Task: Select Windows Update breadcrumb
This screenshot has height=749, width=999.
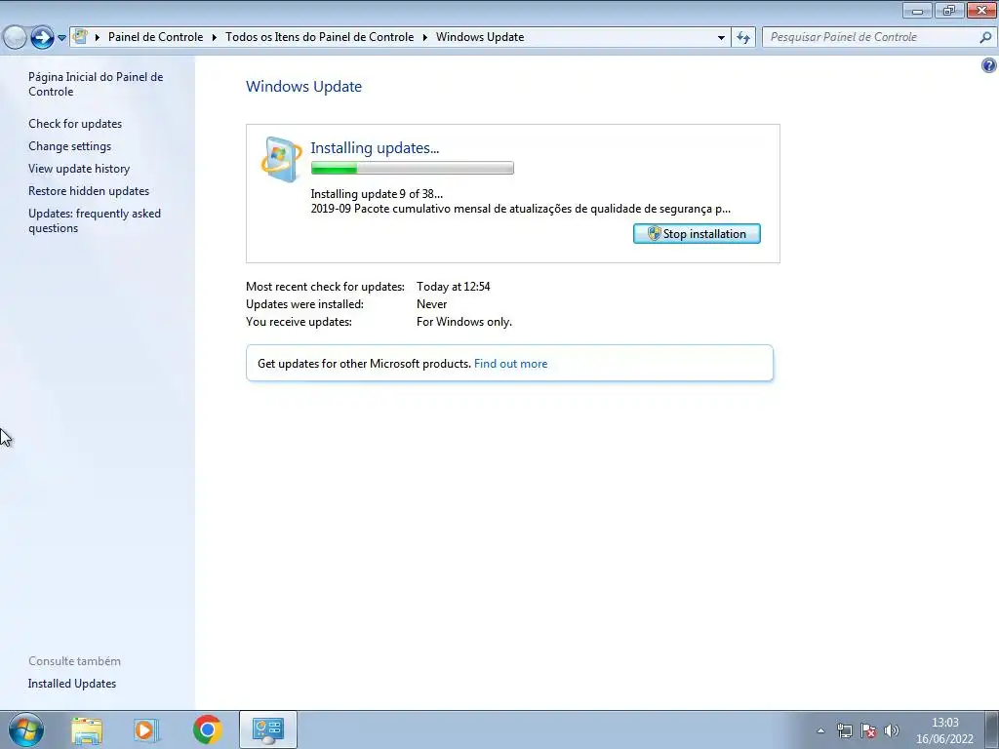Action: [480, 37]
